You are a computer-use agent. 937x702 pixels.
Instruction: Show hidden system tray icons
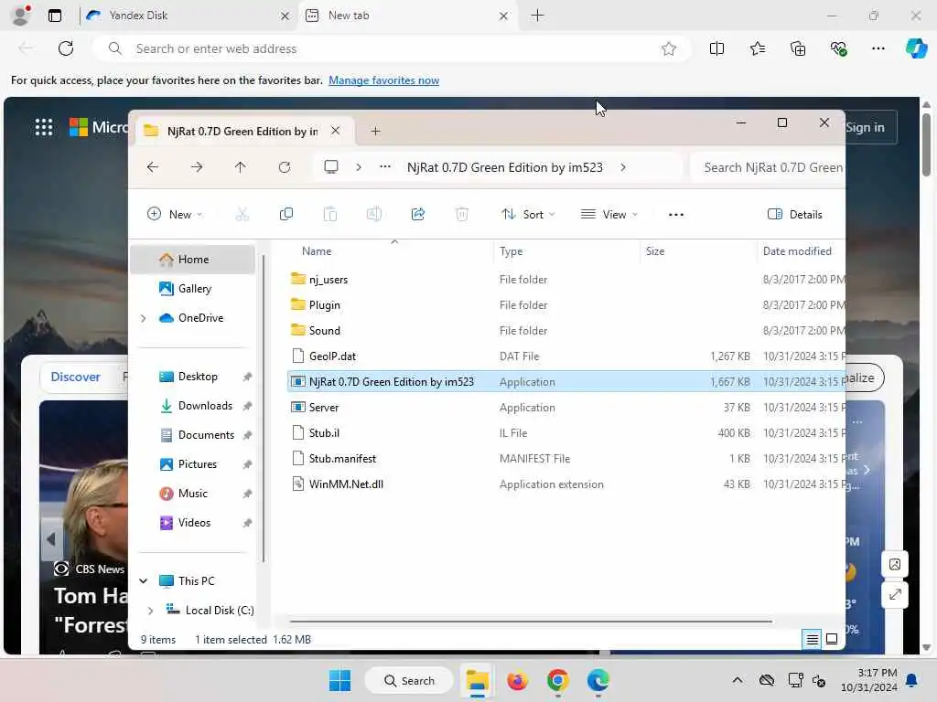[738, 680]
